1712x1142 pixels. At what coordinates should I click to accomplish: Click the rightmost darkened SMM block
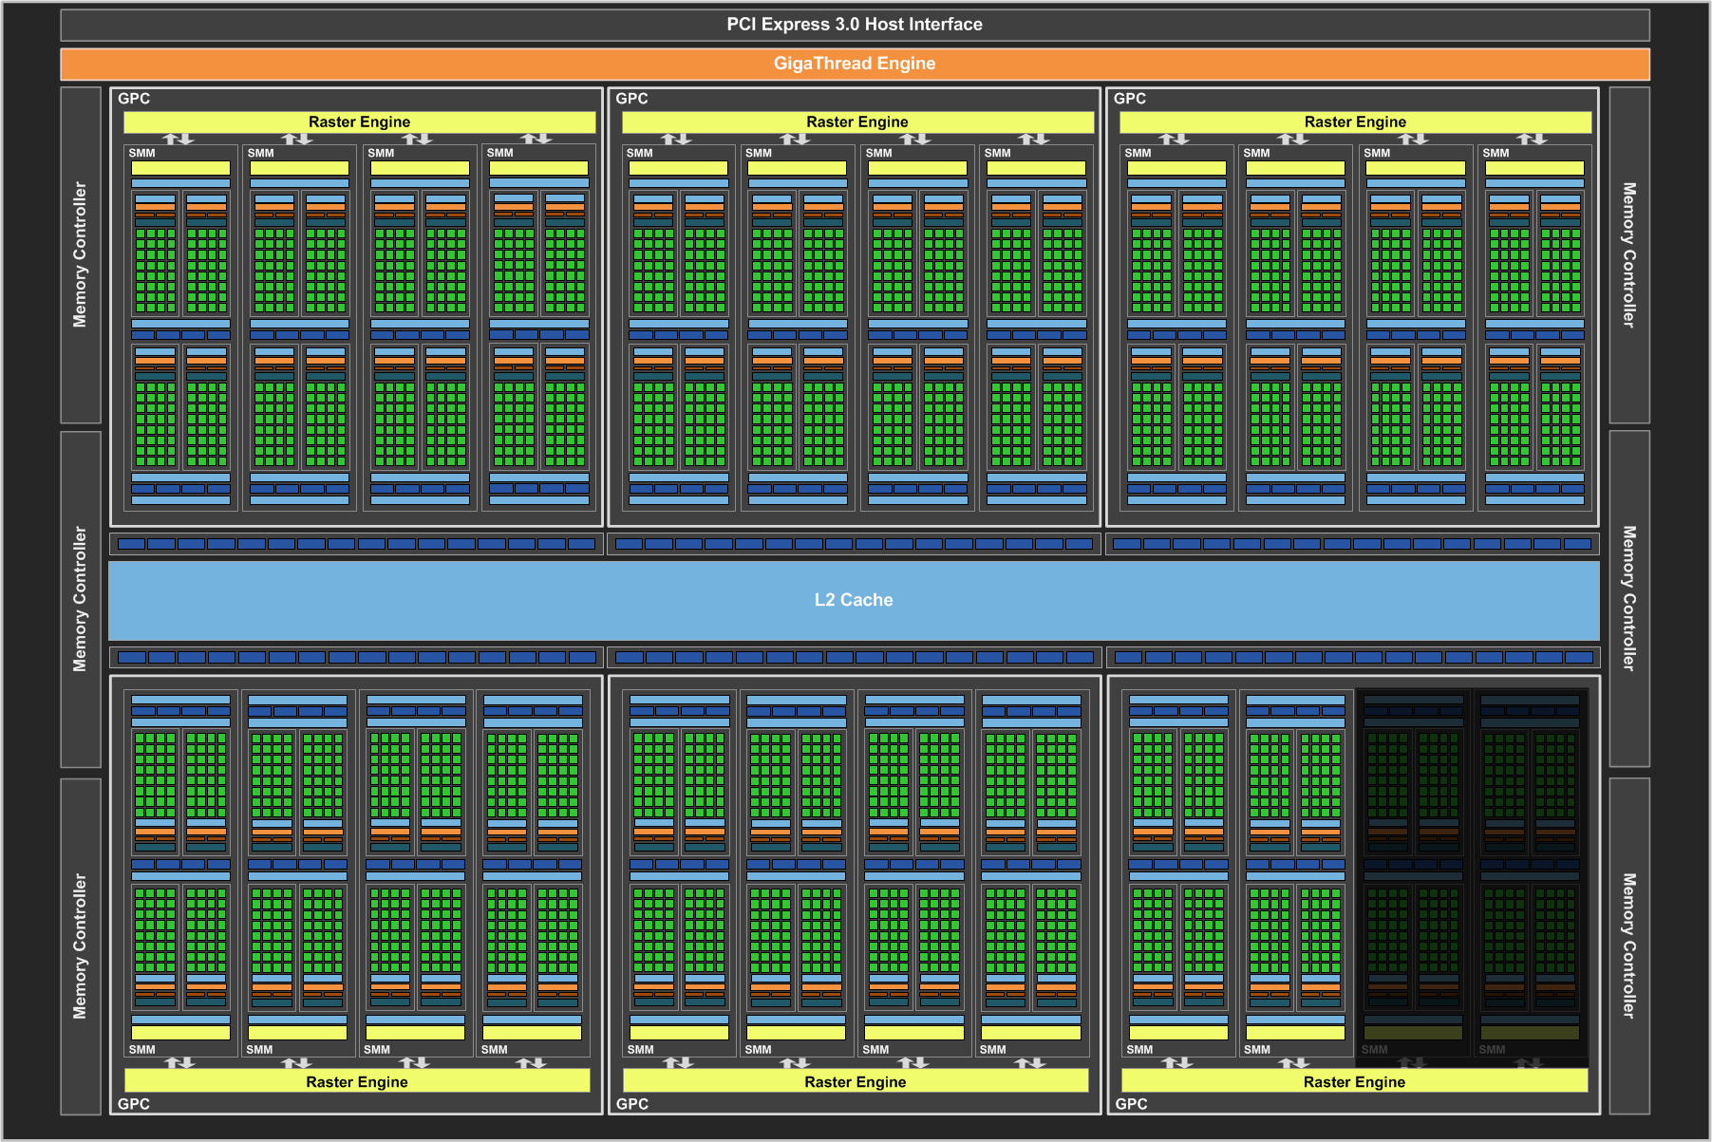click(1530, 873)
